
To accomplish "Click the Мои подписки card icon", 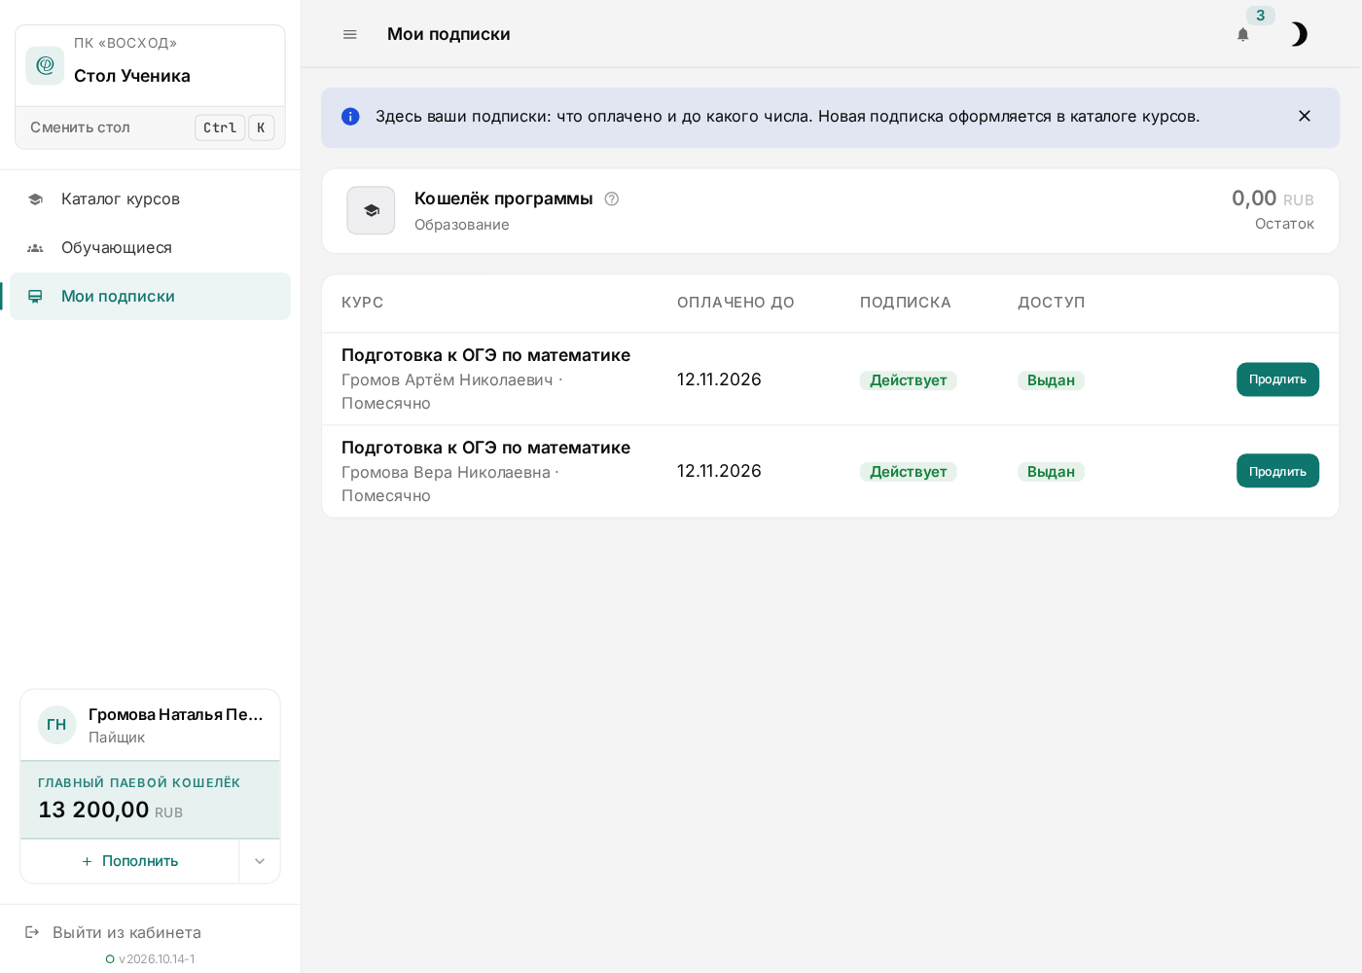I will 35,296.
